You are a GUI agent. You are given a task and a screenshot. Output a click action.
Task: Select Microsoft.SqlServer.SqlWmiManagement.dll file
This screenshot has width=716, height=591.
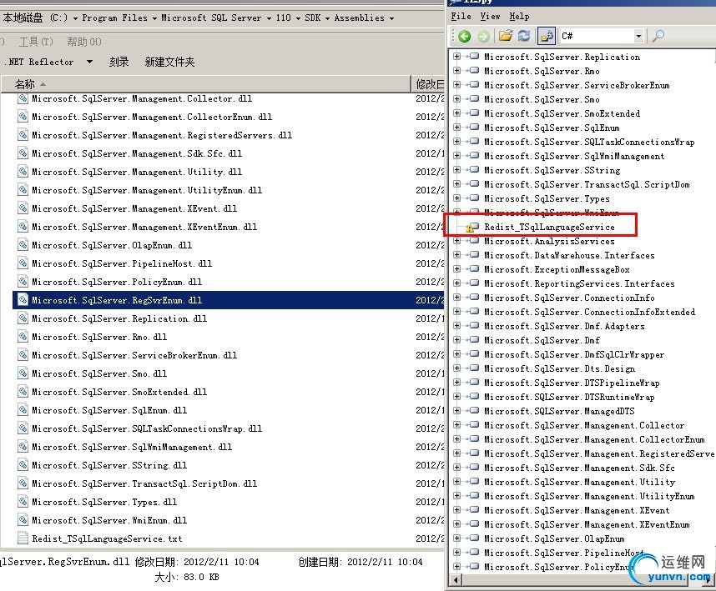click(x=132, y=447)
